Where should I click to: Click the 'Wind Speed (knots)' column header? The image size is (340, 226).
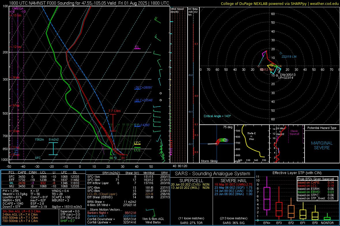[177, 10]
